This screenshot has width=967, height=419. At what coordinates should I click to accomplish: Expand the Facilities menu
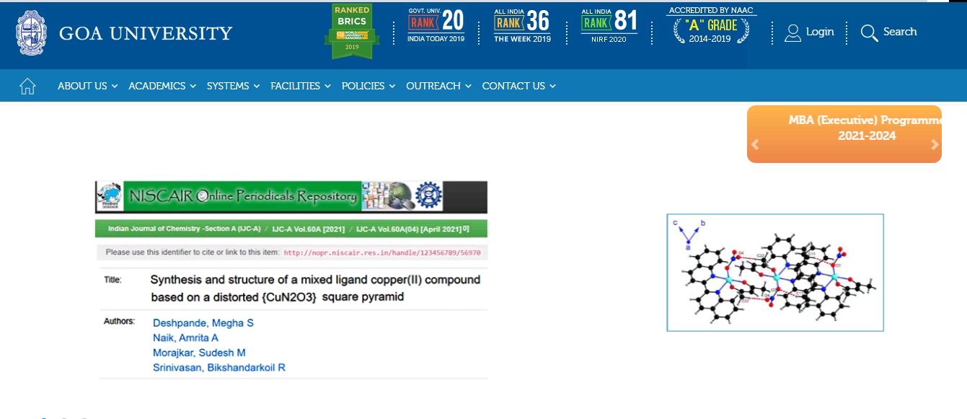tap(301, 86)
